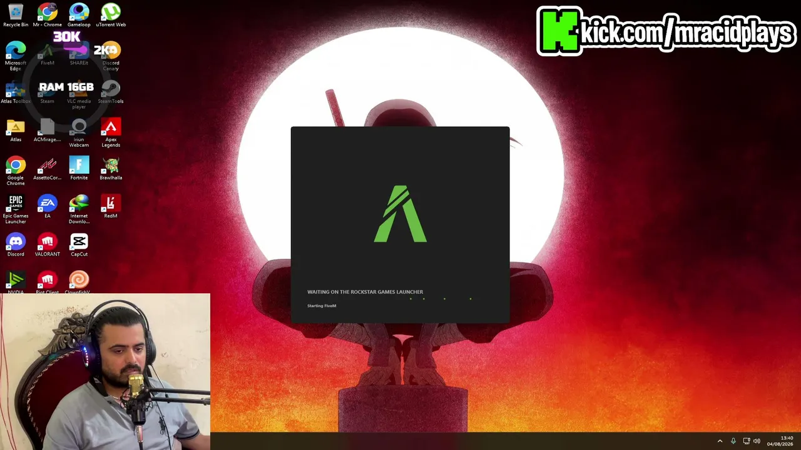Select the VLC media player icon
This screenshot has height=450, width=801.
coord(79,95)
